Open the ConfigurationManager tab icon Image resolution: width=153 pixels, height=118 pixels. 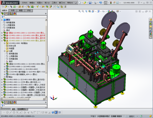(x=10, y=14)
